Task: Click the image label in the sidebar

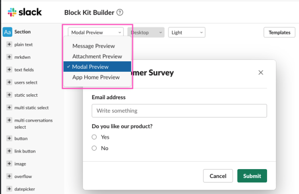Action: tap(20, 164)
